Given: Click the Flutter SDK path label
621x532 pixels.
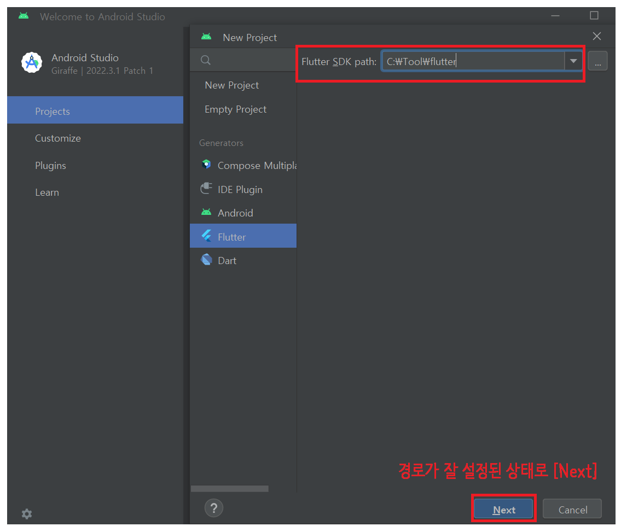Looking at the screenshot, I should [x=339, y=62].
